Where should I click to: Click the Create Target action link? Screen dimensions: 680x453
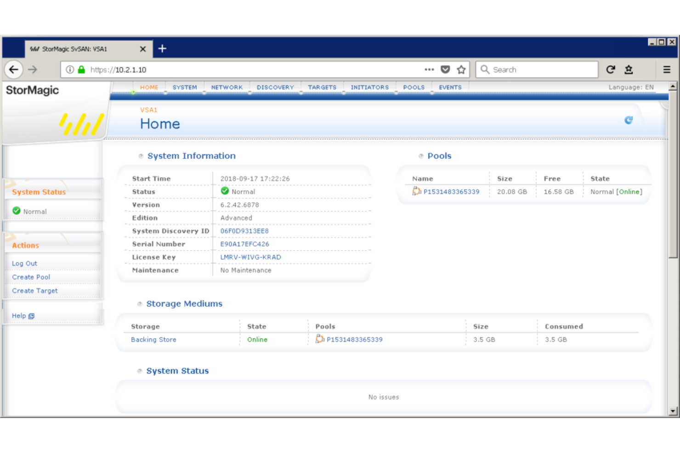click(x=34, y=291)
